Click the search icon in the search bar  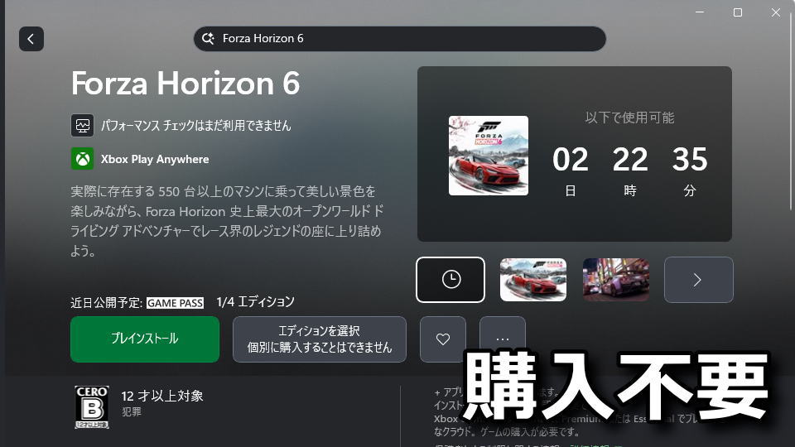click(208, 39)
